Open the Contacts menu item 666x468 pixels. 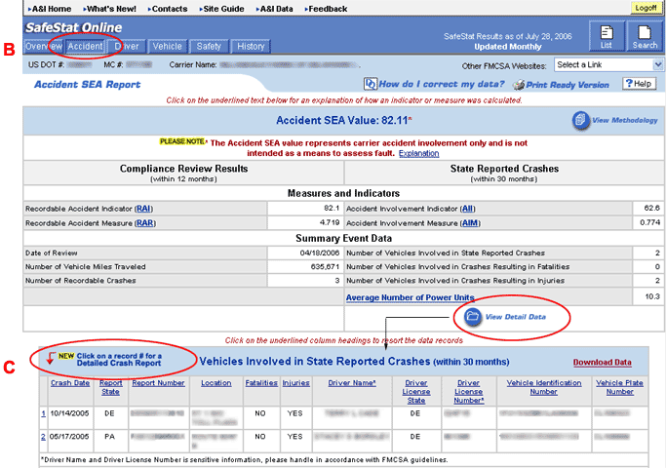(168, 9)
